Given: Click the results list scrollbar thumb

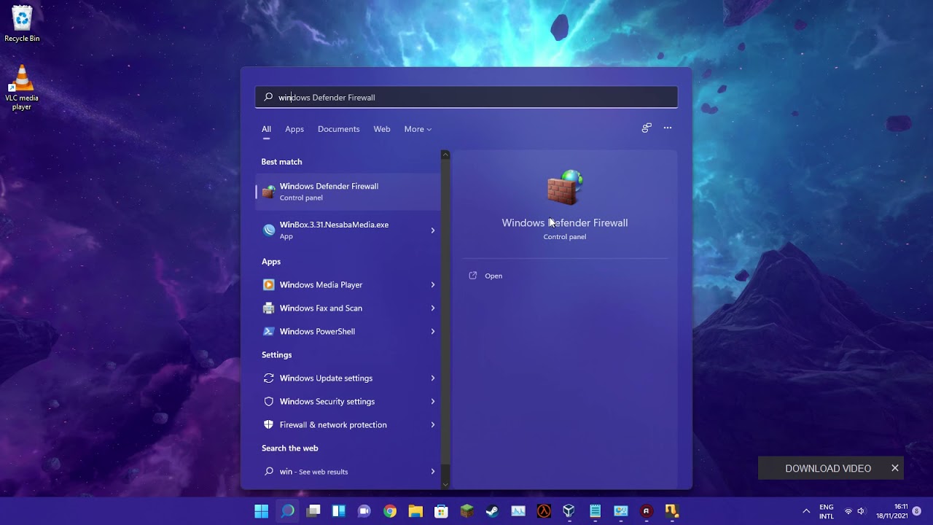Looking at the screenshot, I should tap(445, 314).
